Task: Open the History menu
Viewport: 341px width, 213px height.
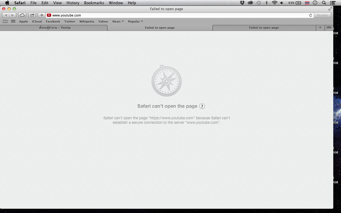Action: coord(73,3)
